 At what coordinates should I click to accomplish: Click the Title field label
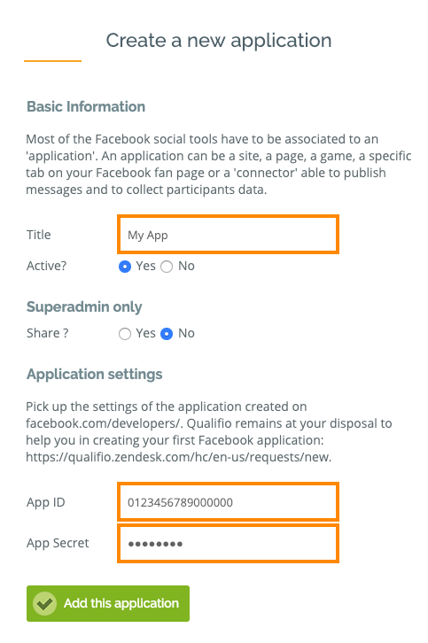[39, 235]
